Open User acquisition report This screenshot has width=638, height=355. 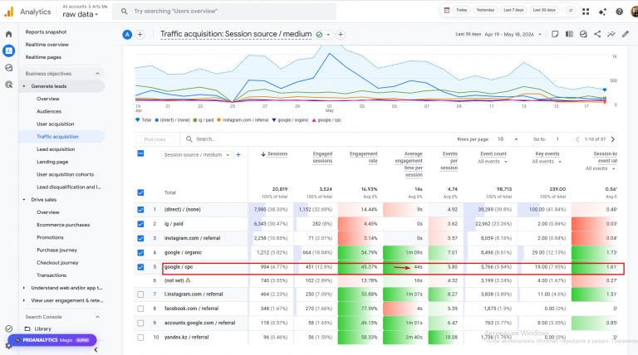pyautogui.click(x=56, y=124)
